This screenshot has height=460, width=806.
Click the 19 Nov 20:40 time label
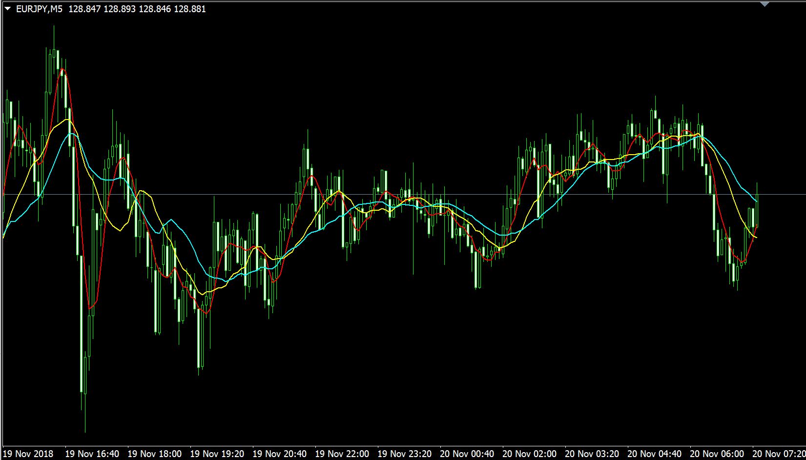(280, 454)
